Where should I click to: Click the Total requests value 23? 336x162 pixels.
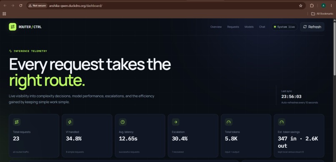16,139
